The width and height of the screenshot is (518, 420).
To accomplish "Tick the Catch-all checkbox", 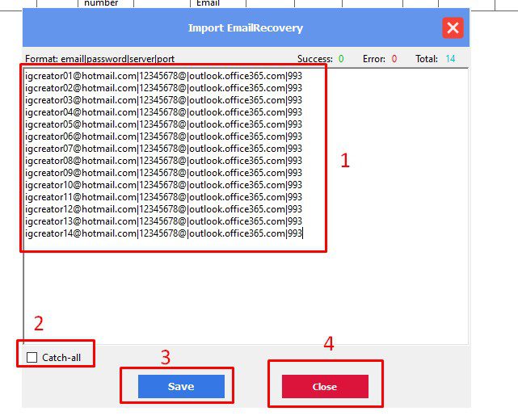I will (x=32, y=357).
